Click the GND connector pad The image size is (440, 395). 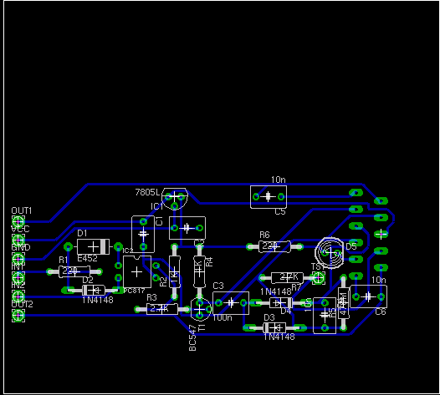pos(18,259)
